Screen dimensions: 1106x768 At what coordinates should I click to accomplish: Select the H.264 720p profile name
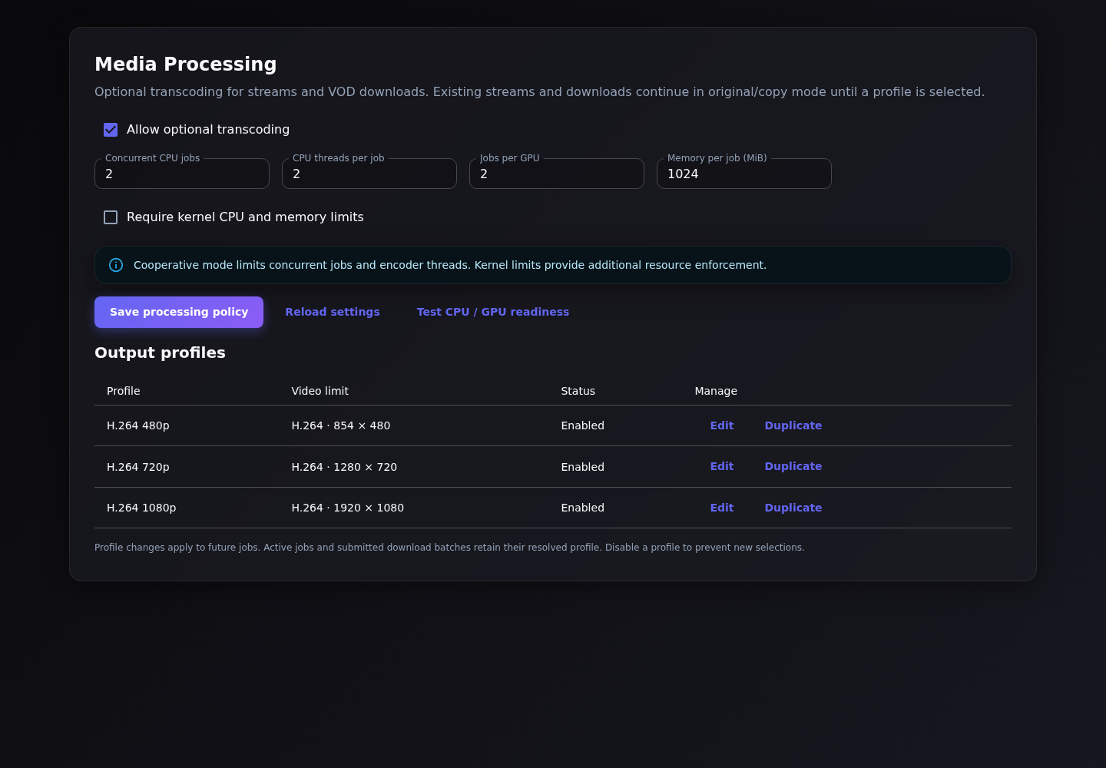click(x=138, y=467)
